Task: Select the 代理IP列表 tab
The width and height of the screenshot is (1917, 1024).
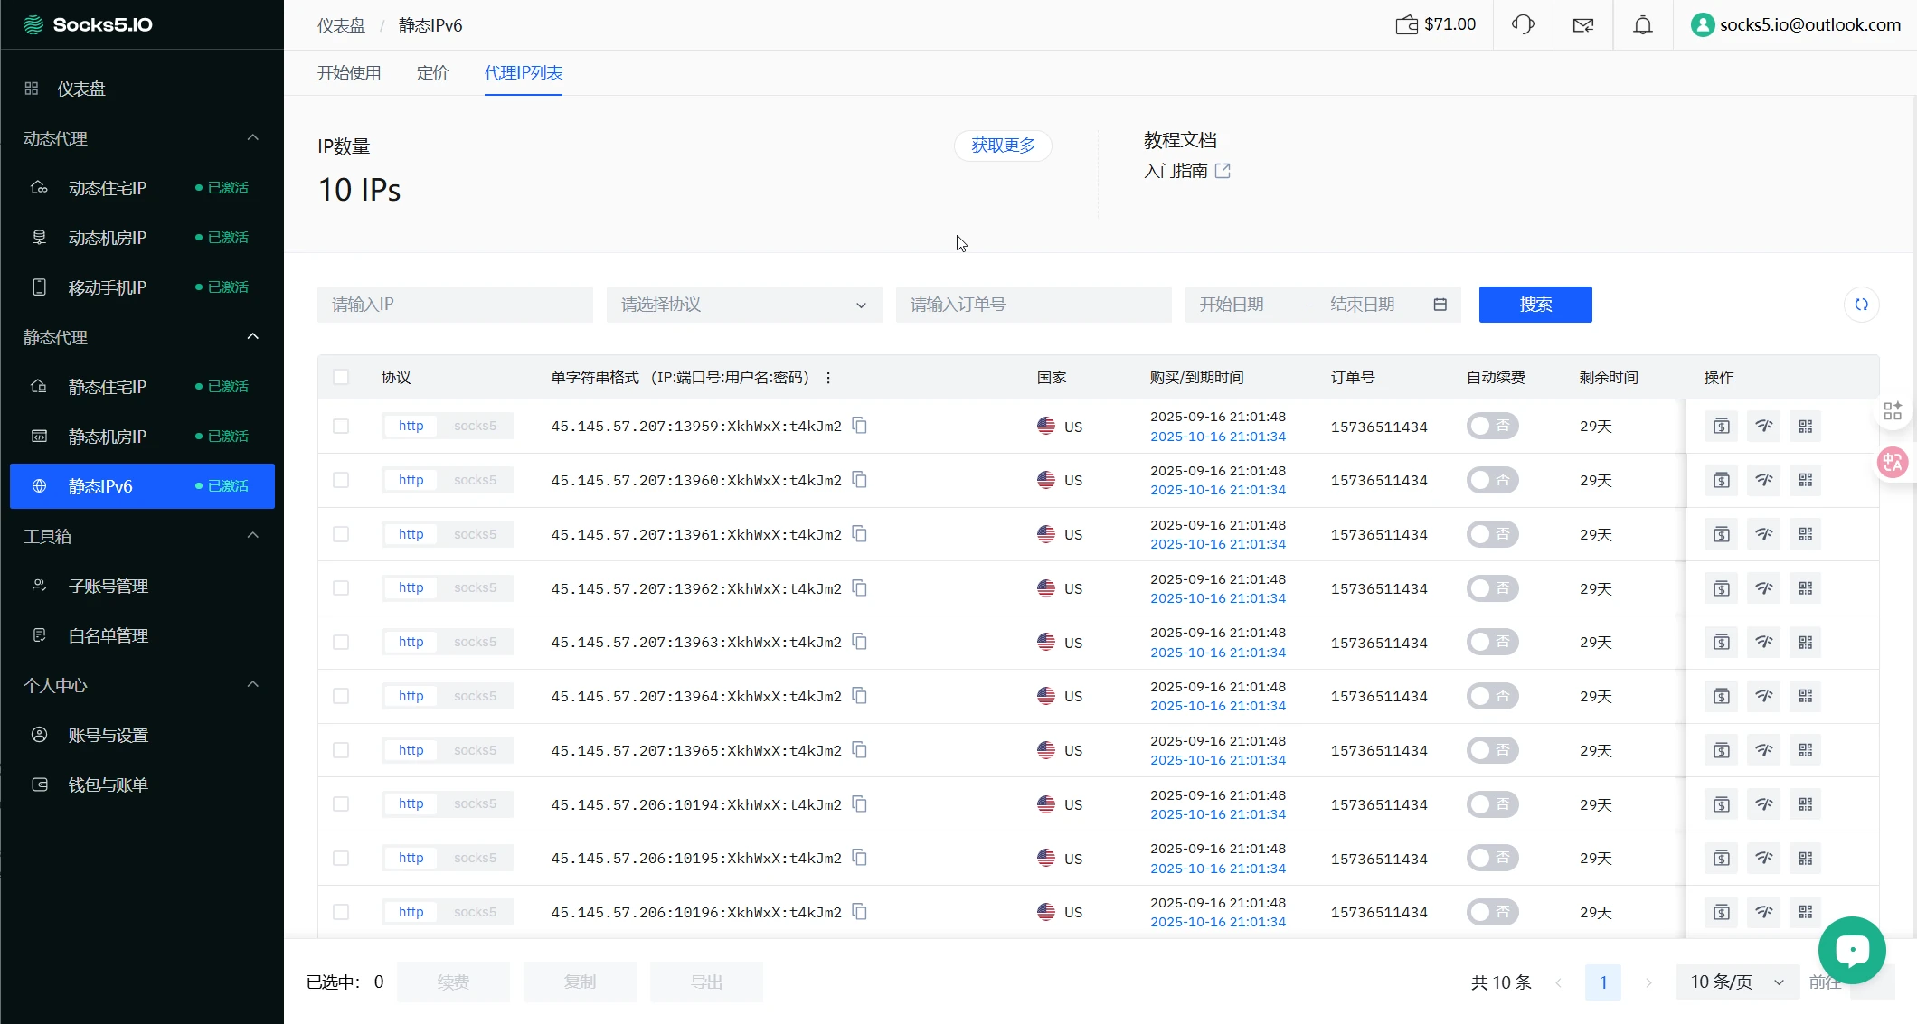Action: (x=524, y=73)
